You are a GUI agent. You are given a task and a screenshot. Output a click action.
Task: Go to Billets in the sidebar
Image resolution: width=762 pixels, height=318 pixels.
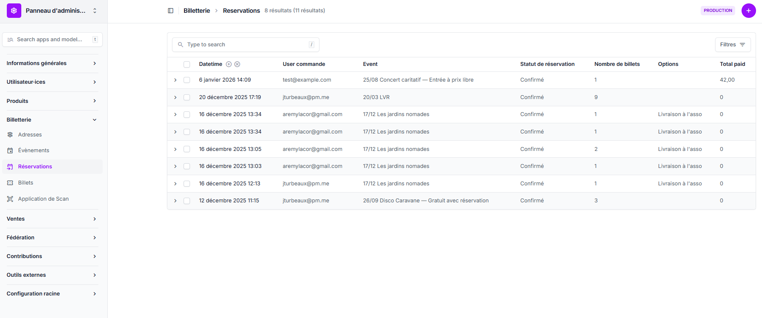26,183
